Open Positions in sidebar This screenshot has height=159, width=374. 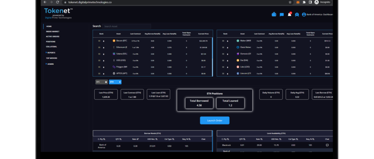coord(51,42)
